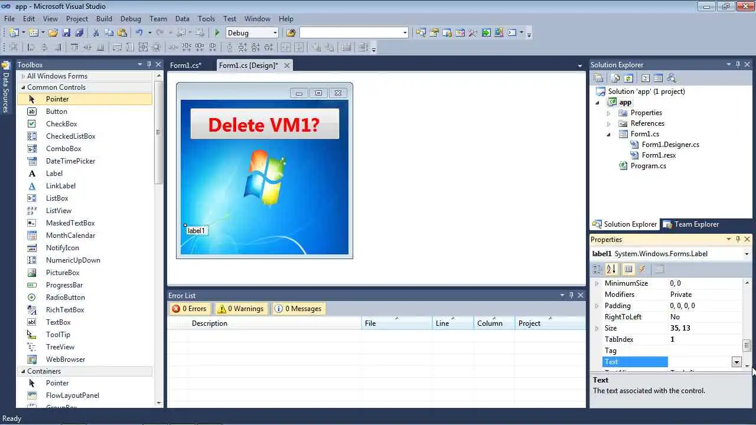
Task: Toggle the 0 Warnings filter button
Action: coord(240,309)
